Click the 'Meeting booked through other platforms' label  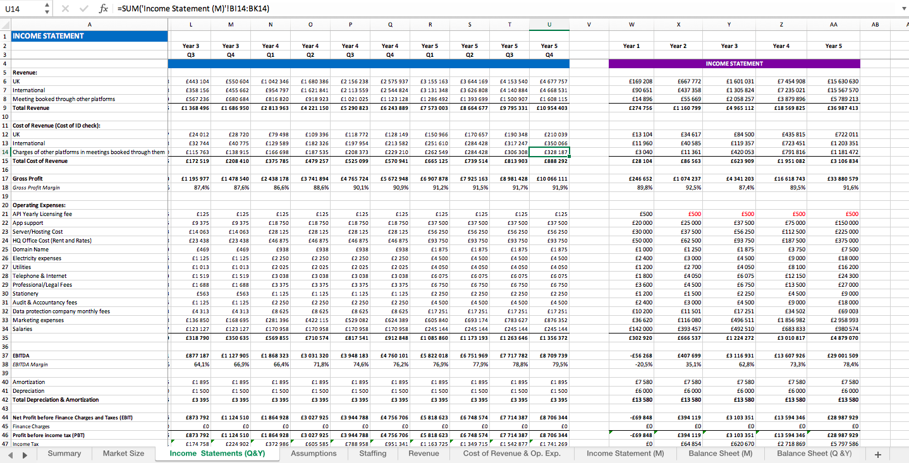coord(64,99)
